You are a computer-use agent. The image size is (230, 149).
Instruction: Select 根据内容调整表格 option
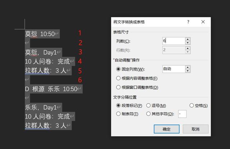click(x=119, y=78)
